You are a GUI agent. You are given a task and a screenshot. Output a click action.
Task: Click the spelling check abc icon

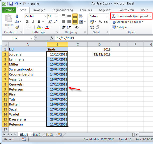(x=33, y=4)
